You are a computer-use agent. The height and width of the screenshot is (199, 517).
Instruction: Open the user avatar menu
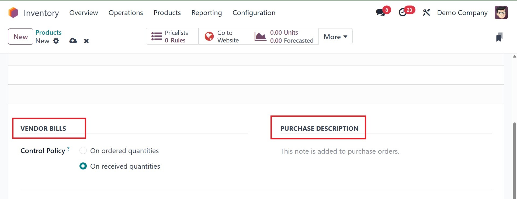pyautogui.click(x=501, y=13)
